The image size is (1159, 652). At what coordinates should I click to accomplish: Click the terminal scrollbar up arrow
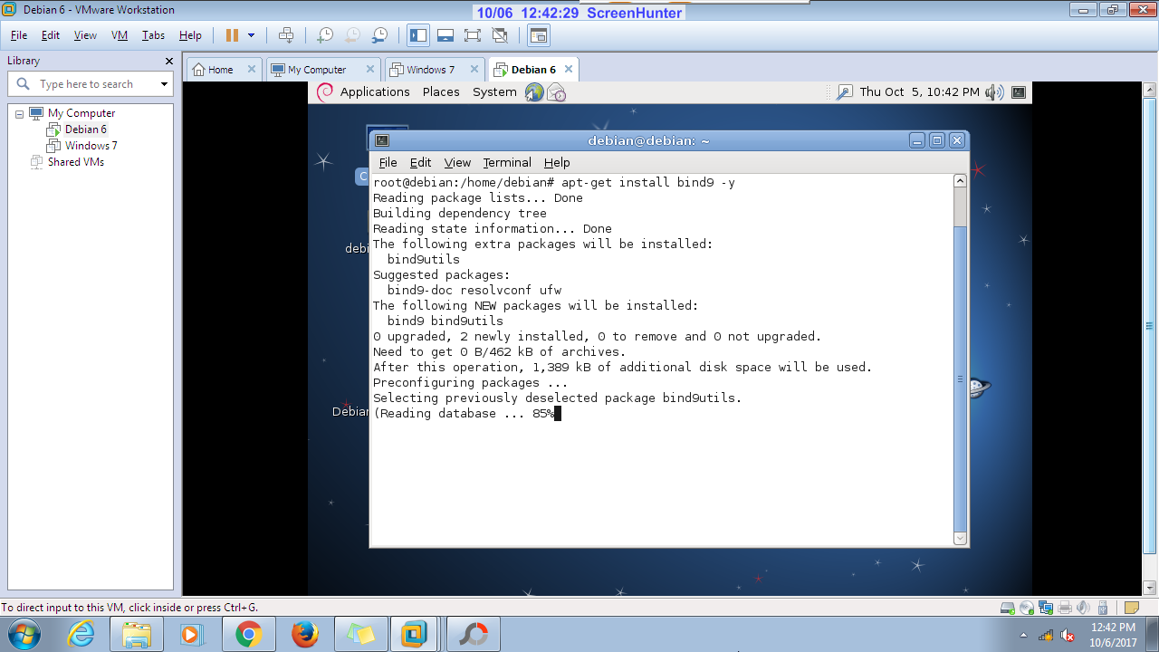coord(961,181)
